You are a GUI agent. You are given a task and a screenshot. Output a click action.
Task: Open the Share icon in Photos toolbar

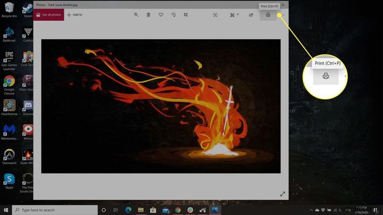click(251, 15)
